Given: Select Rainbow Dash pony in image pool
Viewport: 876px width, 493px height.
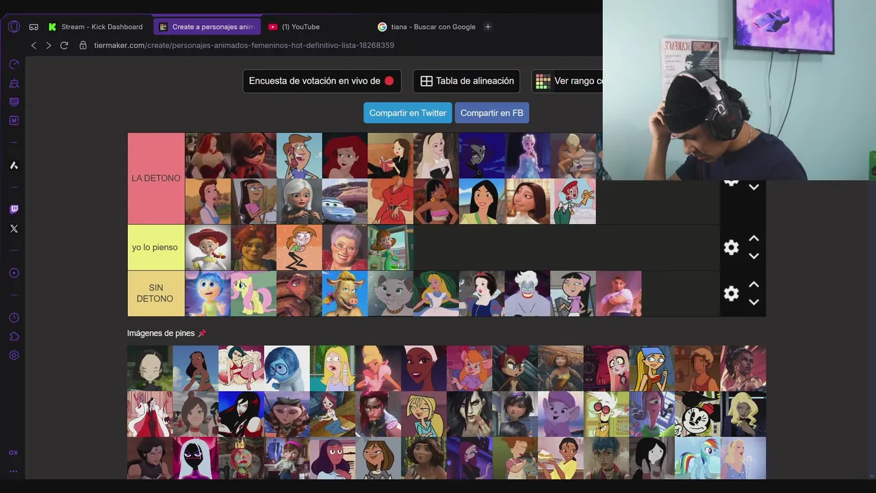Looking at the screenshot, I should coord(697,458).
